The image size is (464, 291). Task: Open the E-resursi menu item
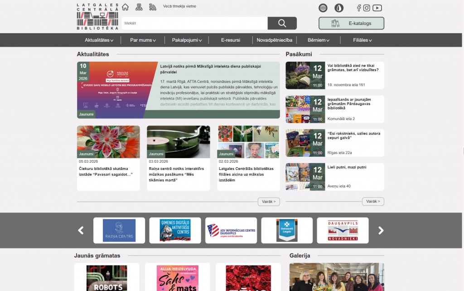click(231, 40)
